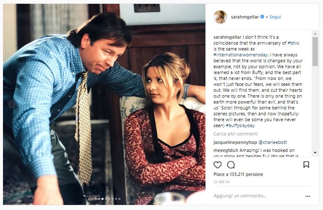
Task: Click the blue verified badge
Action: point(262,17)
